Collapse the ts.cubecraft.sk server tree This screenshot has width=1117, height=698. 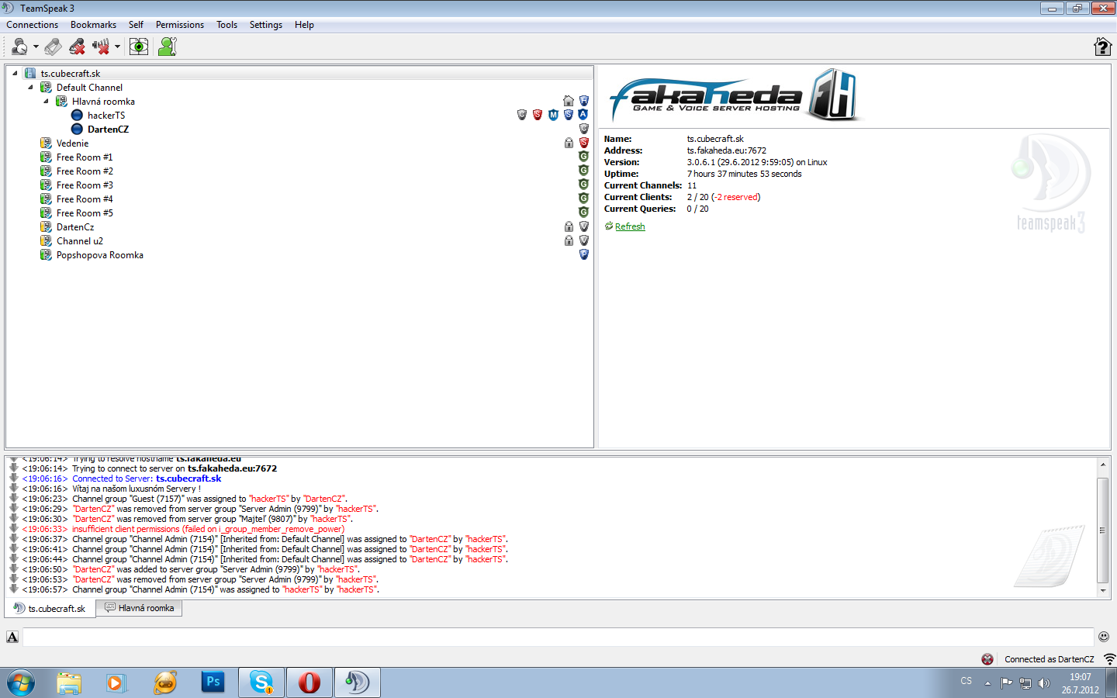coord(15,74)
